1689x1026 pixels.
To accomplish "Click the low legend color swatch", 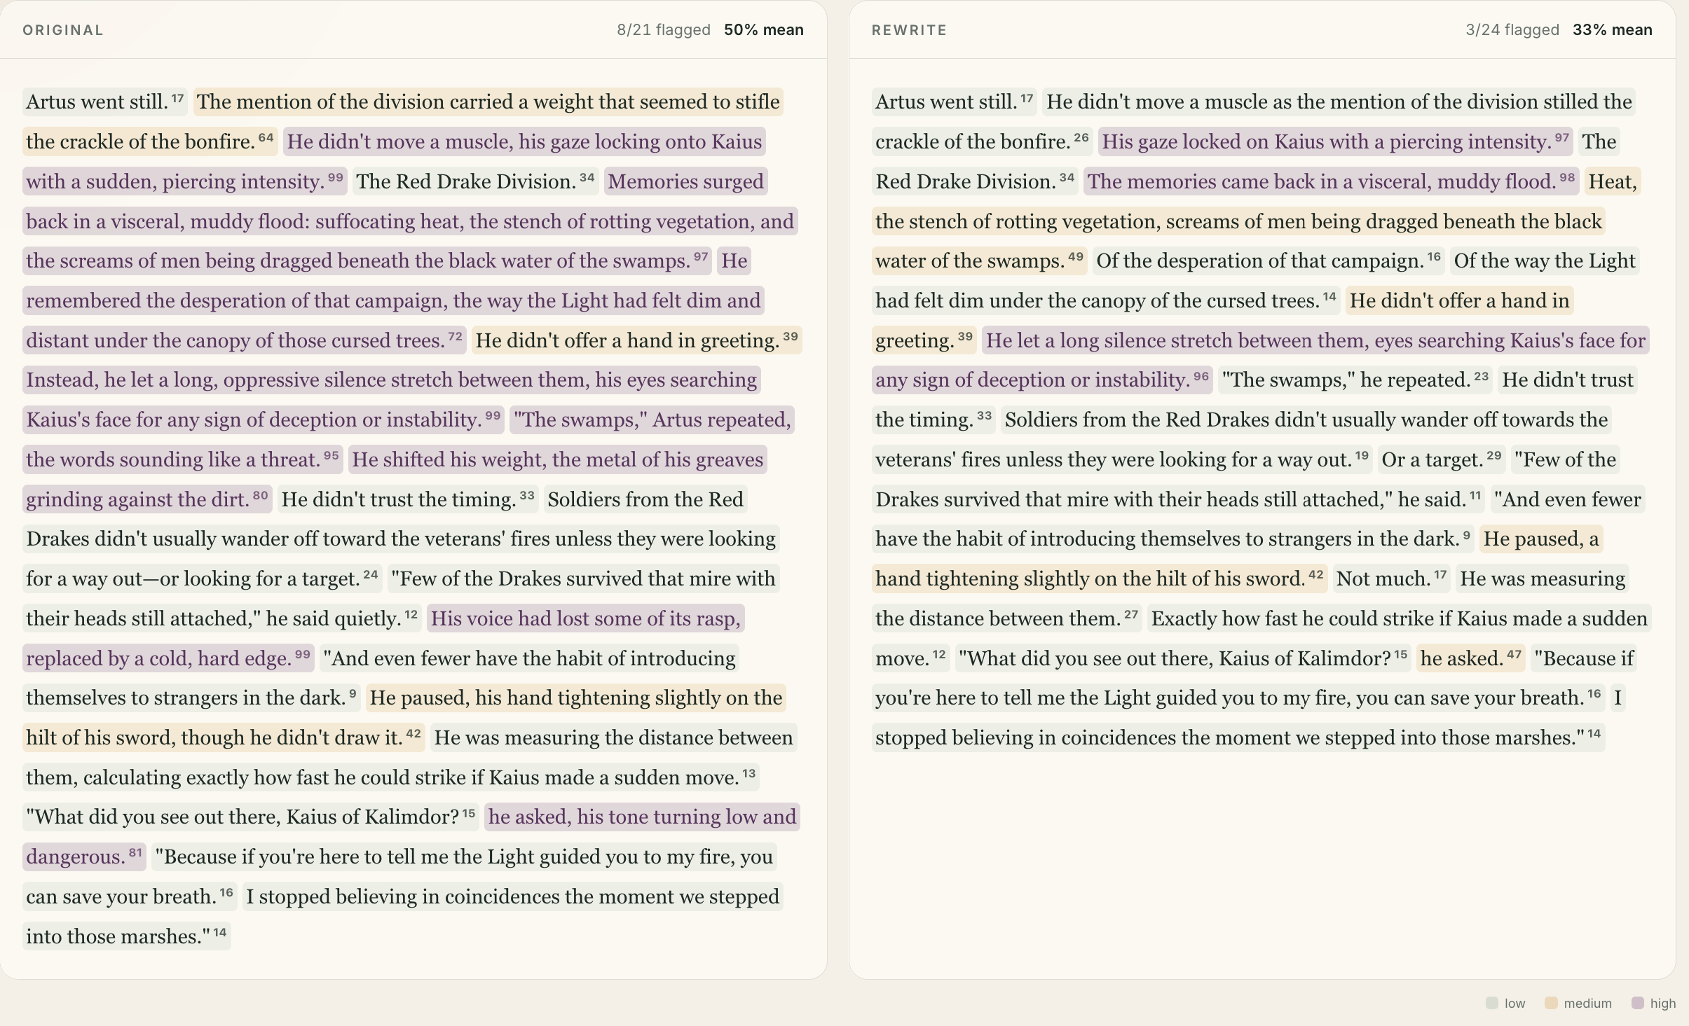I will pos(1492,1003).
